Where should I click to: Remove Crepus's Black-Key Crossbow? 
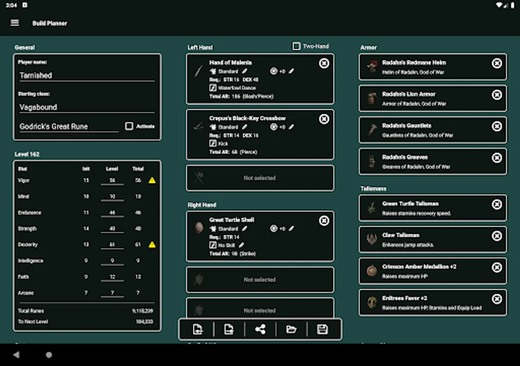tap(324, 119)
